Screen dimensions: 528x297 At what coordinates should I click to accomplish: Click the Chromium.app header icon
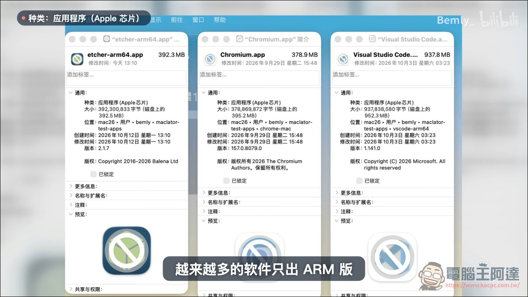(210, 59)
